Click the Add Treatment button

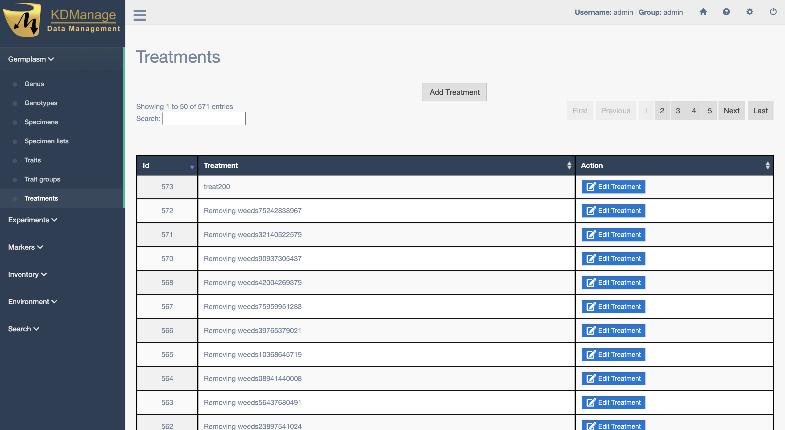tap(454, 92)
